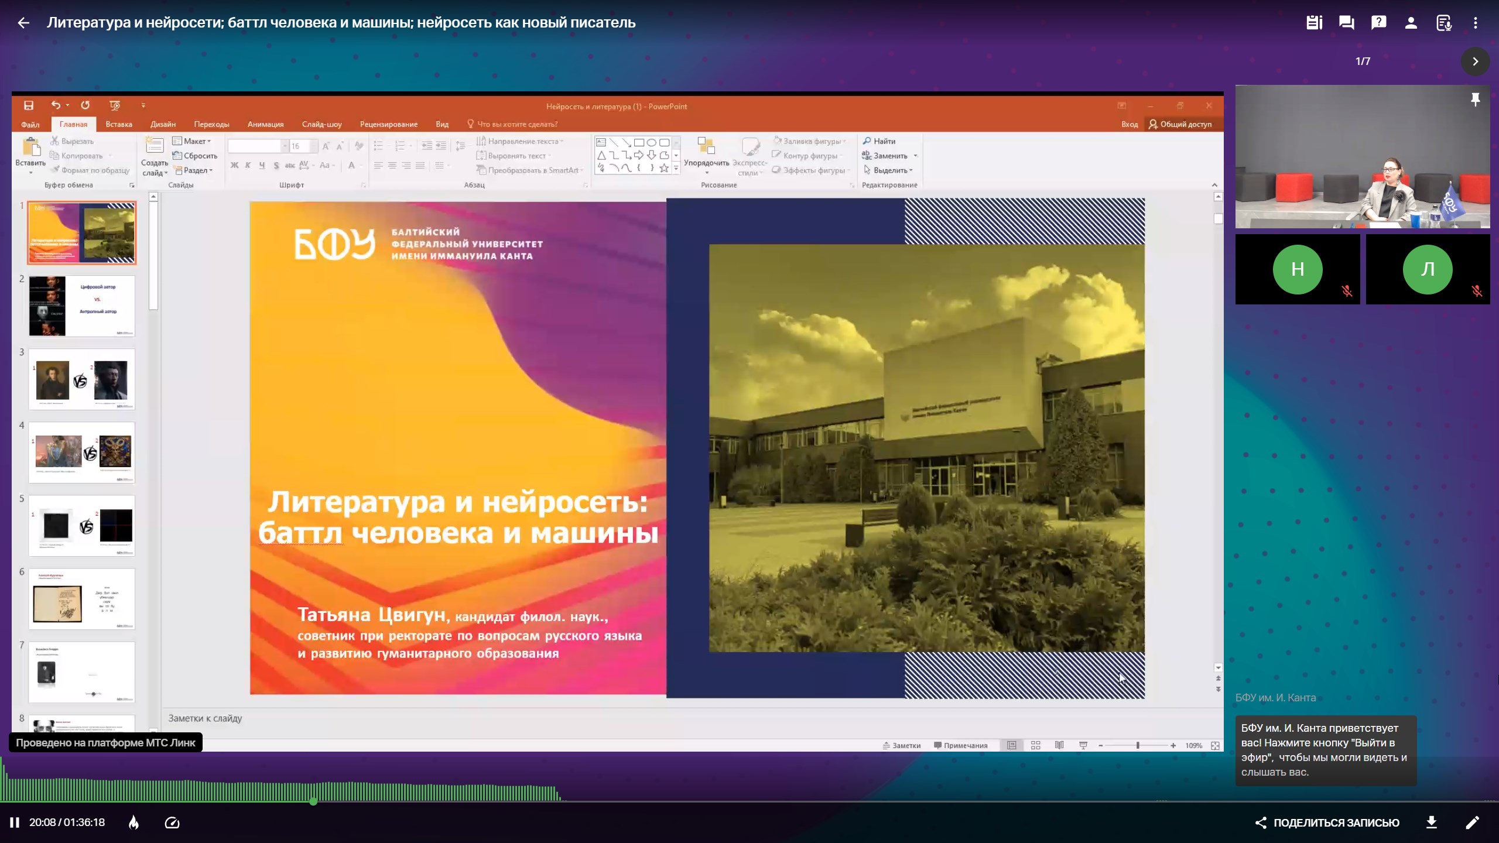The image size is (1499, 843).
Task: Go to next page with chevron button
Action: 1475,61
